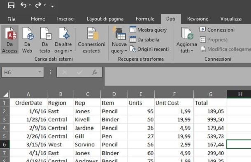Select the Region header cell
Image resolution: width=251 pixels, height=162 pixels.
click(60, 103)
